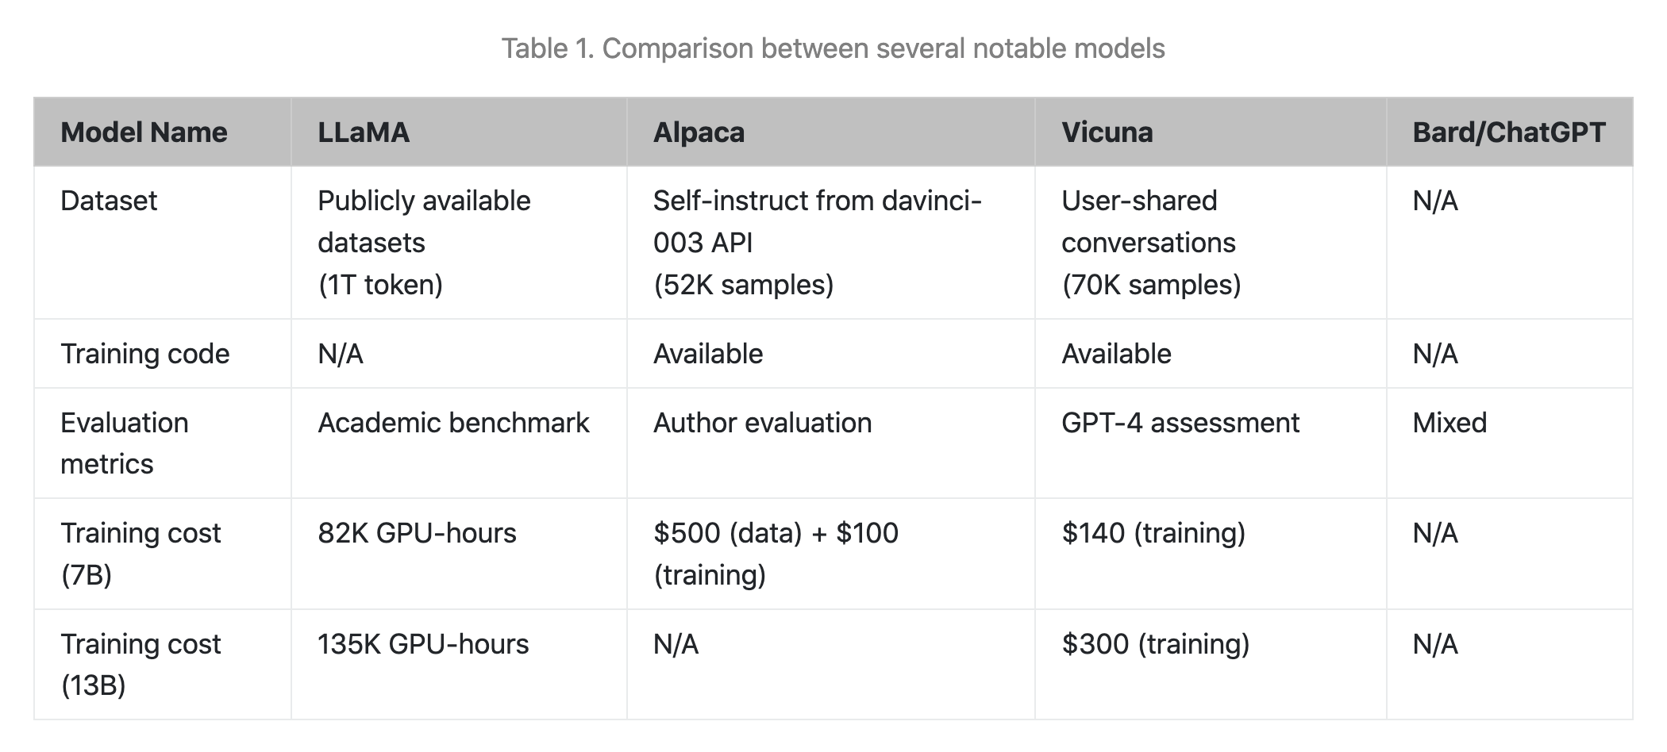Image resolution: width=1667 pixels, height=752 pixels.
Task: Click the LLaMA column header
Action: [459, 132]
